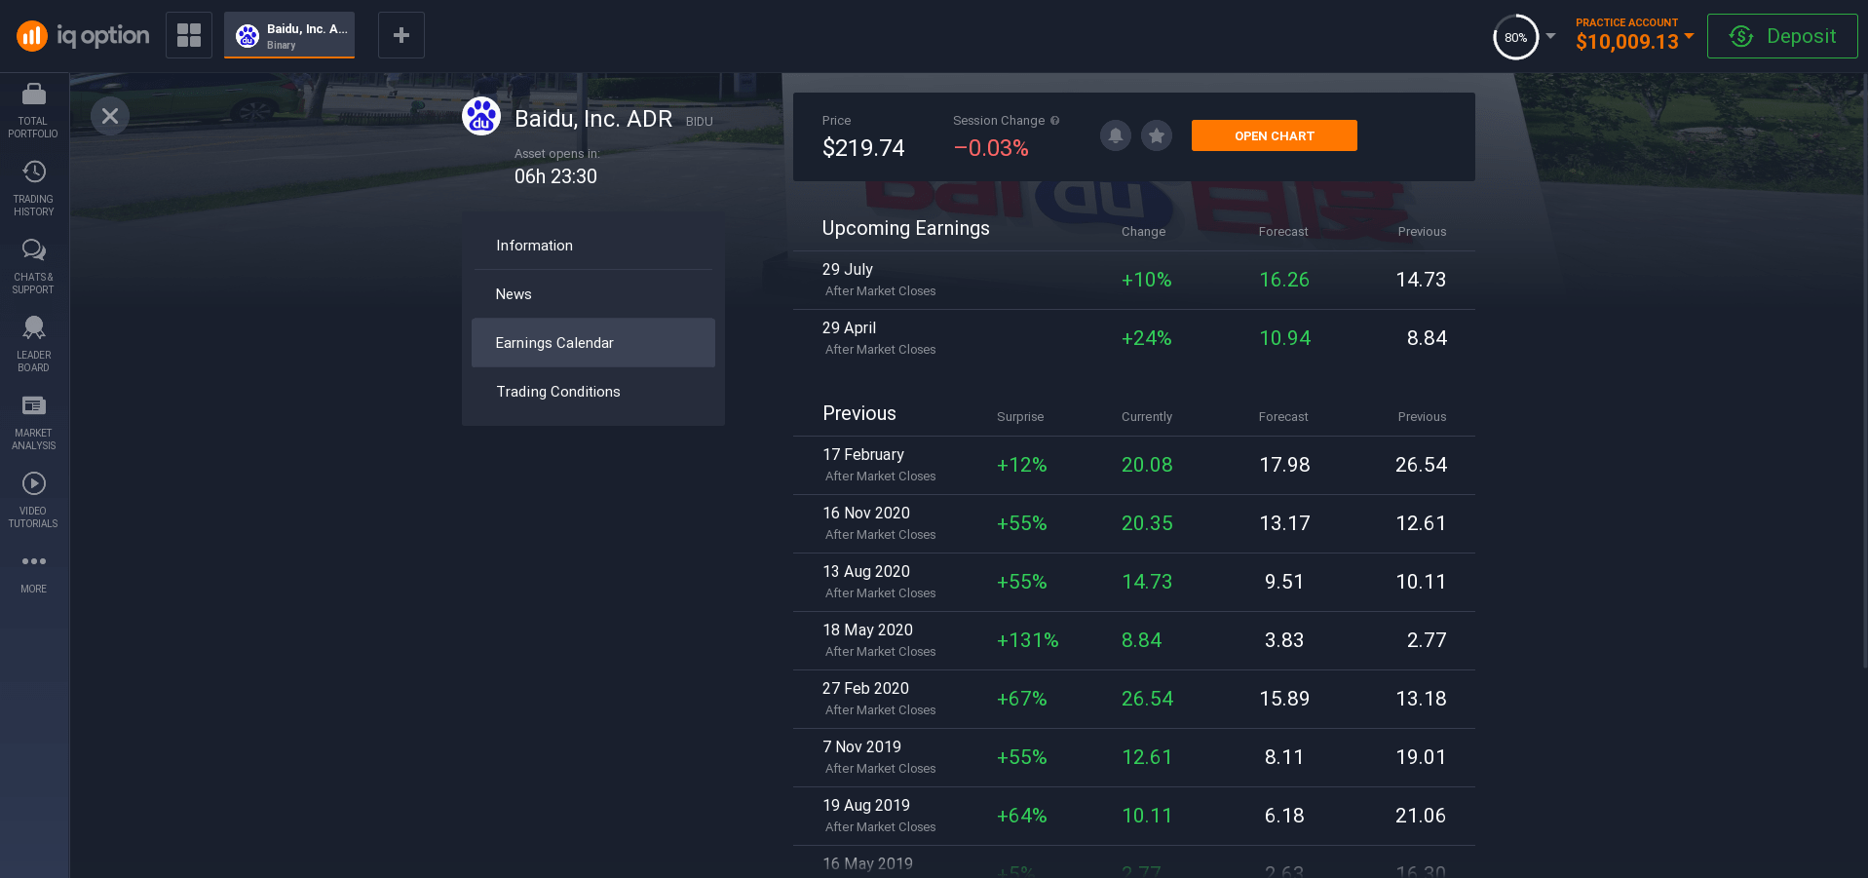Select the Information menu item

[x=593, y=246]
